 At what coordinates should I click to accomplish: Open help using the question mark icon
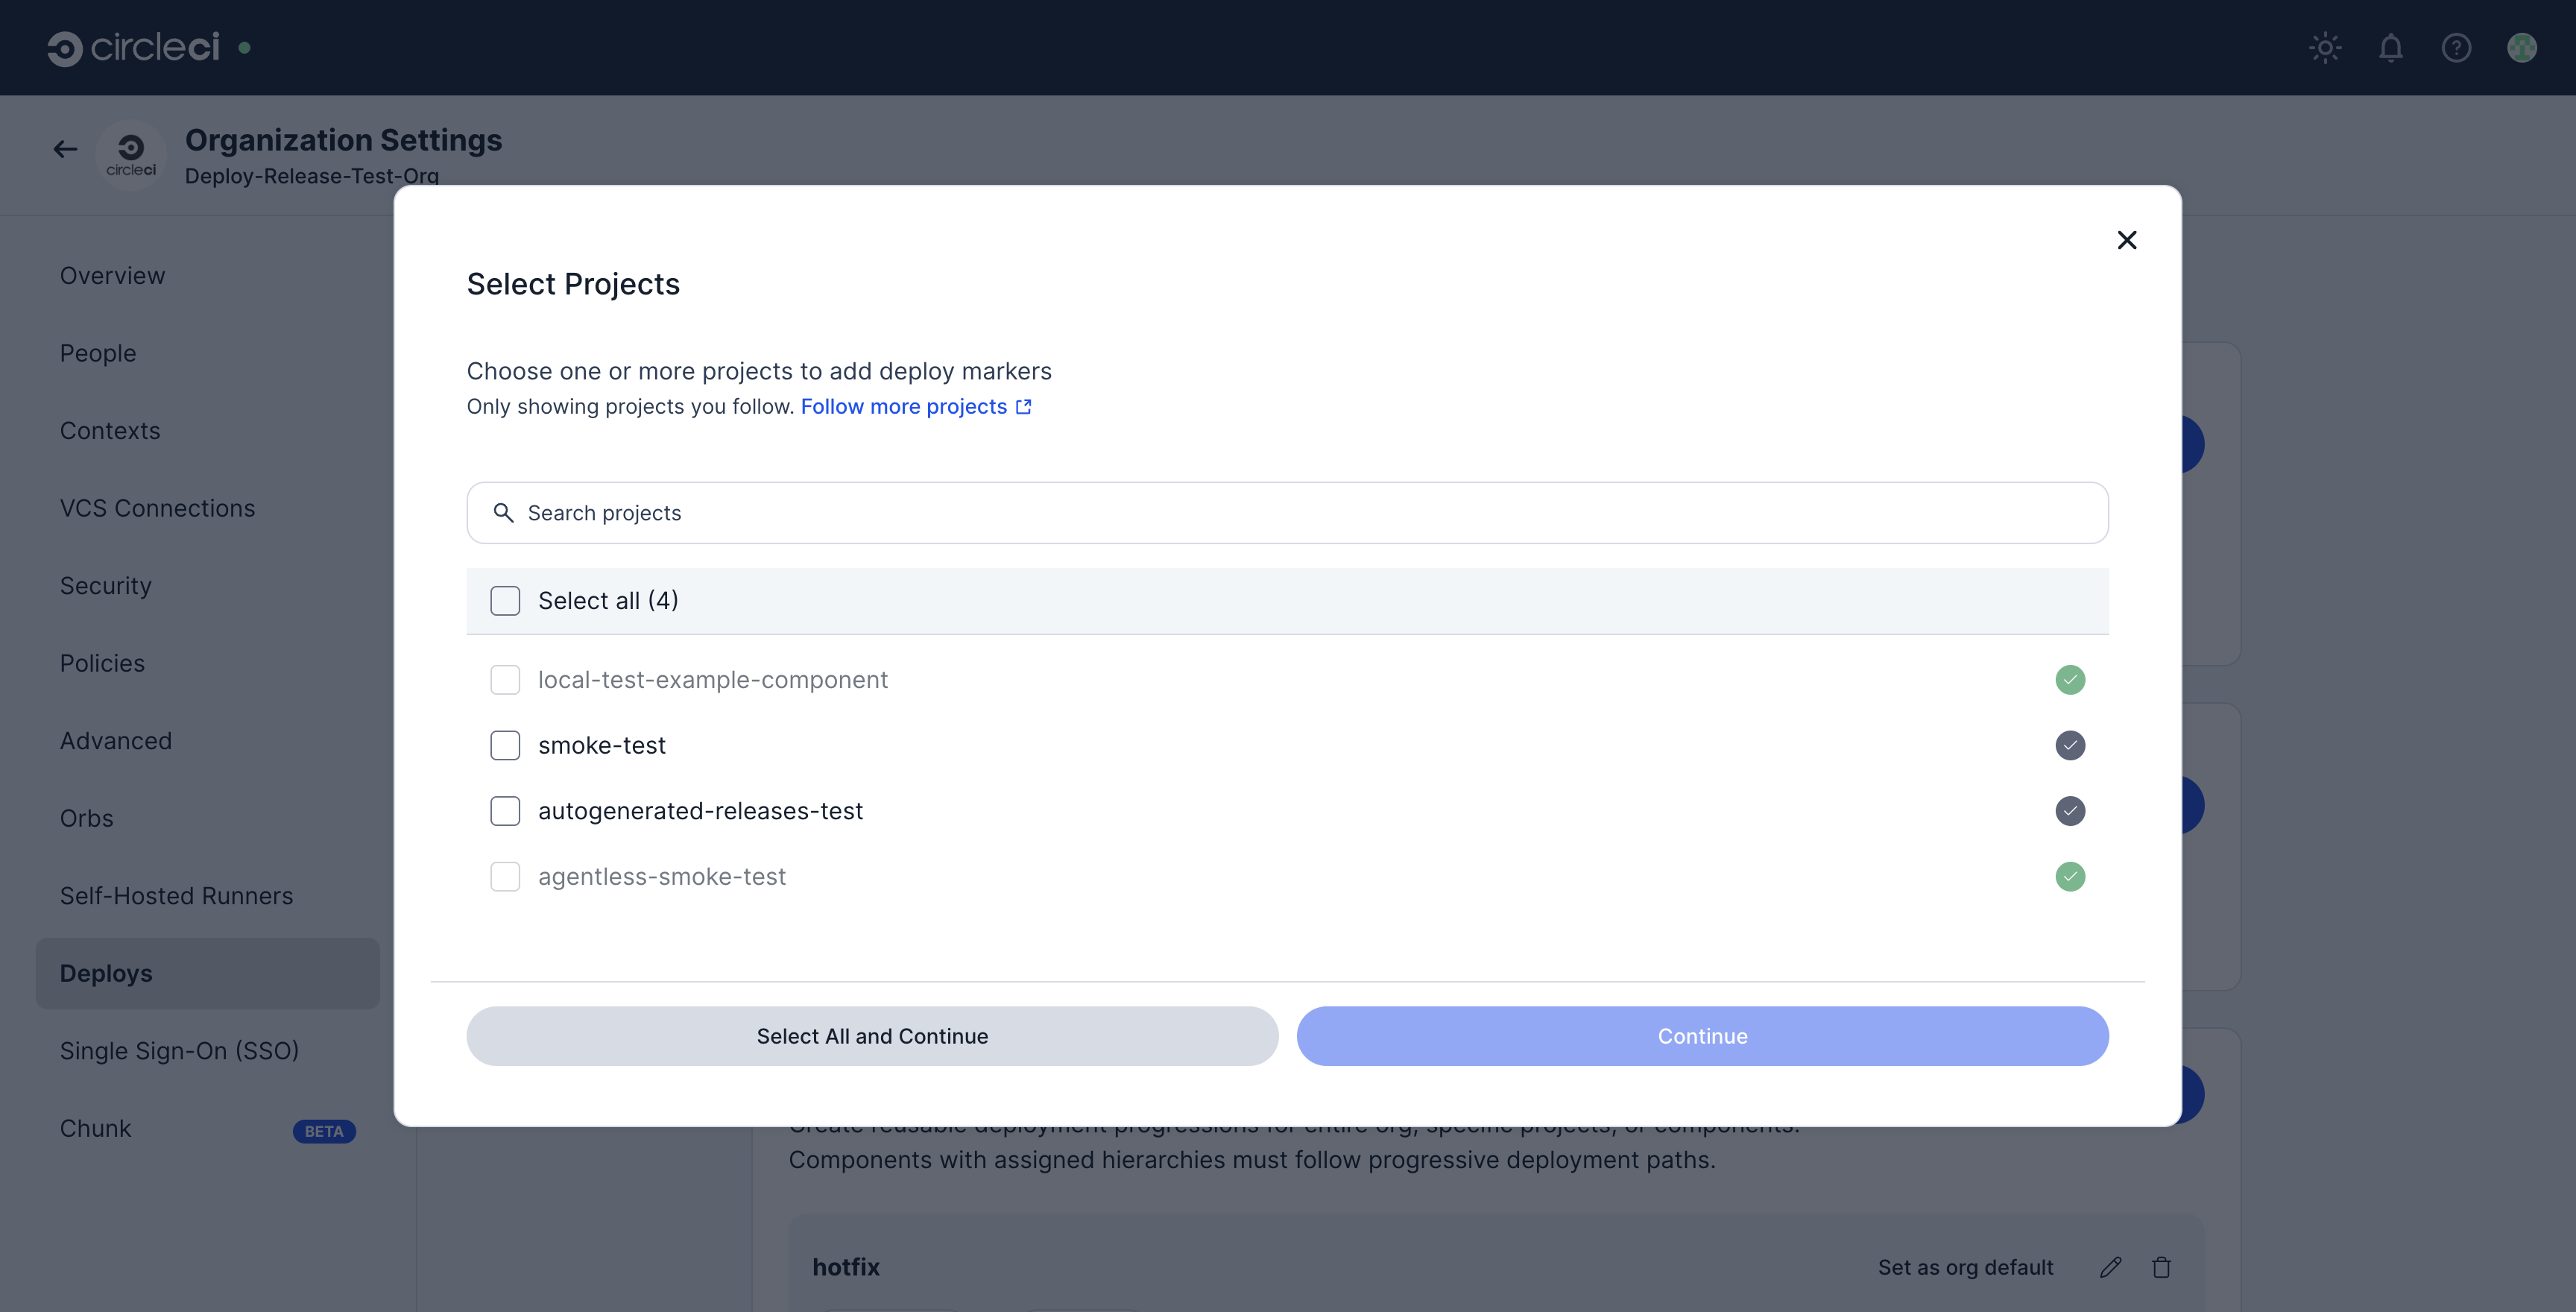[2457, 47]
